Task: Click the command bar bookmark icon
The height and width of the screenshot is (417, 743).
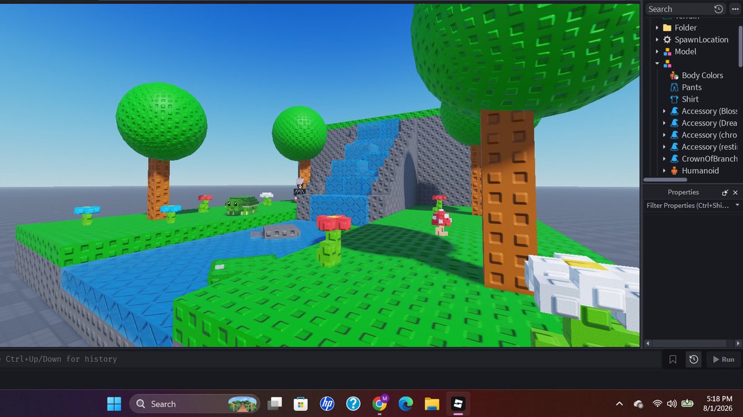Action: point(673,359)
